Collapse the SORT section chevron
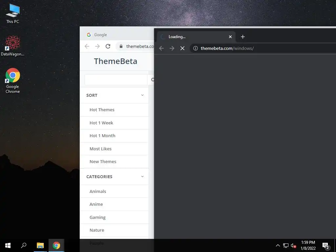 (142, 95)
